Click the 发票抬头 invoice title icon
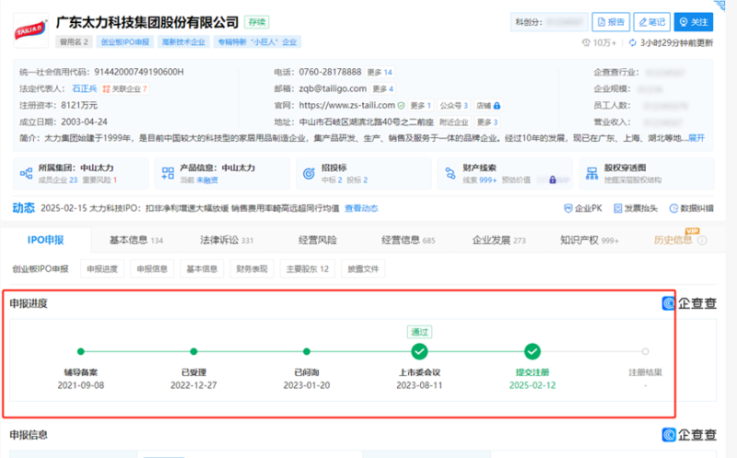 pos(616,209)
